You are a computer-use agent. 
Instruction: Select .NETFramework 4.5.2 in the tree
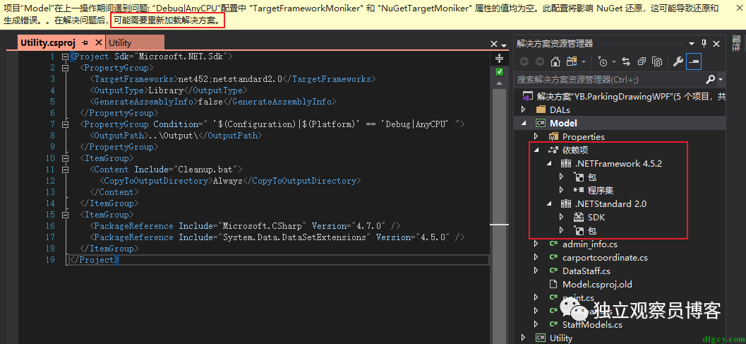[618, 163]
